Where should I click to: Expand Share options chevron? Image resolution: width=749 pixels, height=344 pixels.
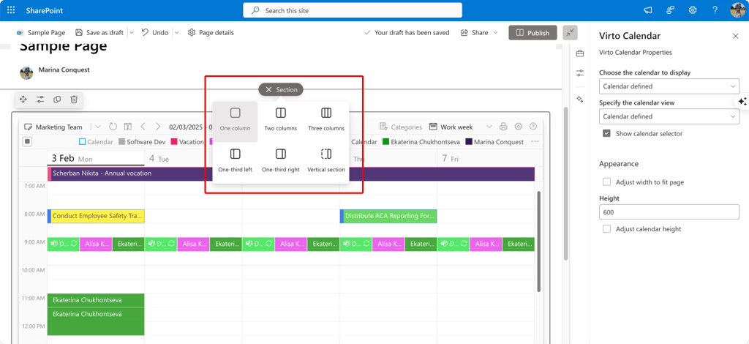click(x=495, y=32)
